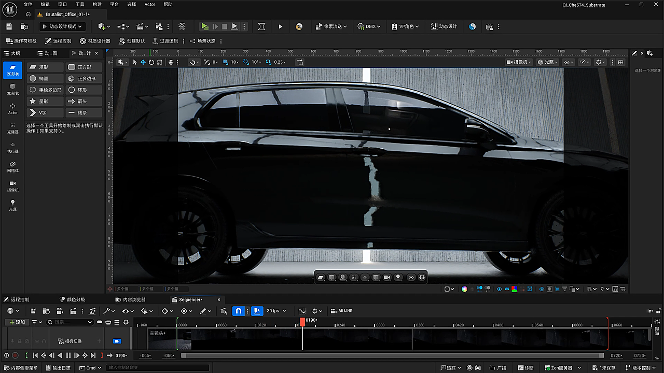Screen dimensions: 664x373
Task: Toggle the translate gizmo tool
Action: (x=143, y=62)
